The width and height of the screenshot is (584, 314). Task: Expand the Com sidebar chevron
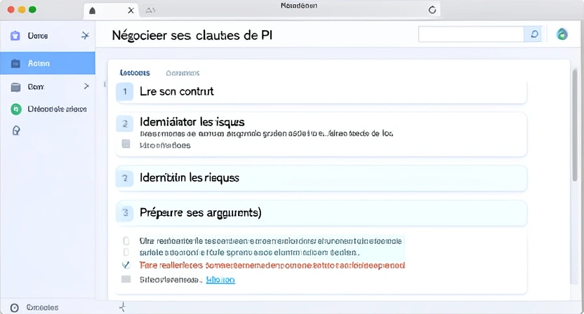pos(87,86)
